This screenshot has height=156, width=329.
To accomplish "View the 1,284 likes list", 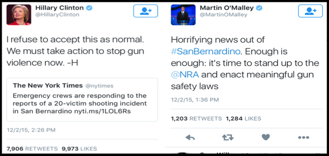I will (244, 119).
